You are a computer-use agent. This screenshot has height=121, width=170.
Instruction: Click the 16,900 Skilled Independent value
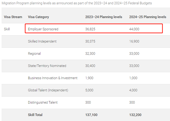(134, 41)
